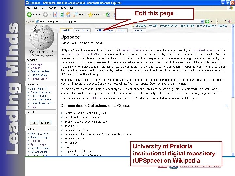Click the page scrollbar down arrow
The image size is (235, 176).
tap(233, 154)
